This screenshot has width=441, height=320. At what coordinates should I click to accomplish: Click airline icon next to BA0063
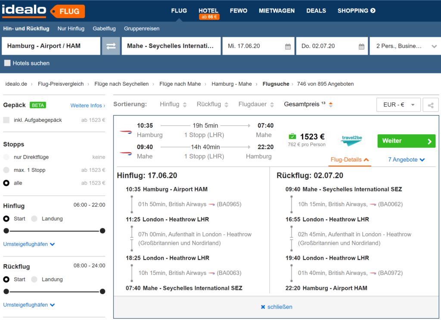211,273
